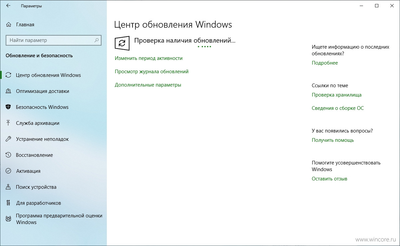Click the checking-updates progress dots indicator

[204, 47]
